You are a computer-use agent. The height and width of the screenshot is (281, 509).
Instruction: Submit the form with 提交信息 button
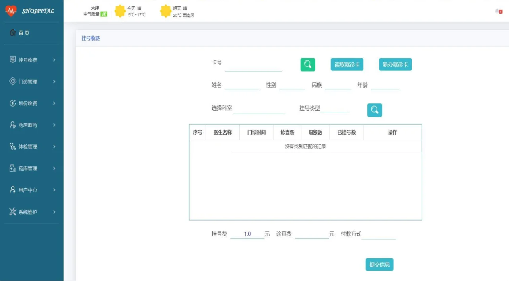[379, 265]
